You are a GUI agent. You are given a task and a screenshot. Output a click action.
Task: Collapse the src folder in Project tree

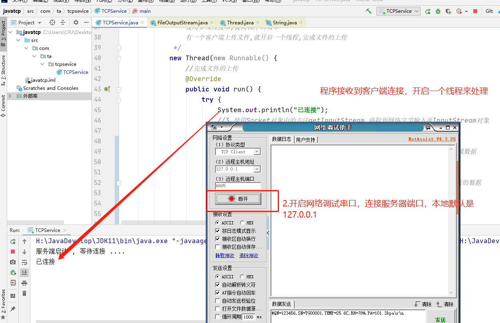[18, 40]
